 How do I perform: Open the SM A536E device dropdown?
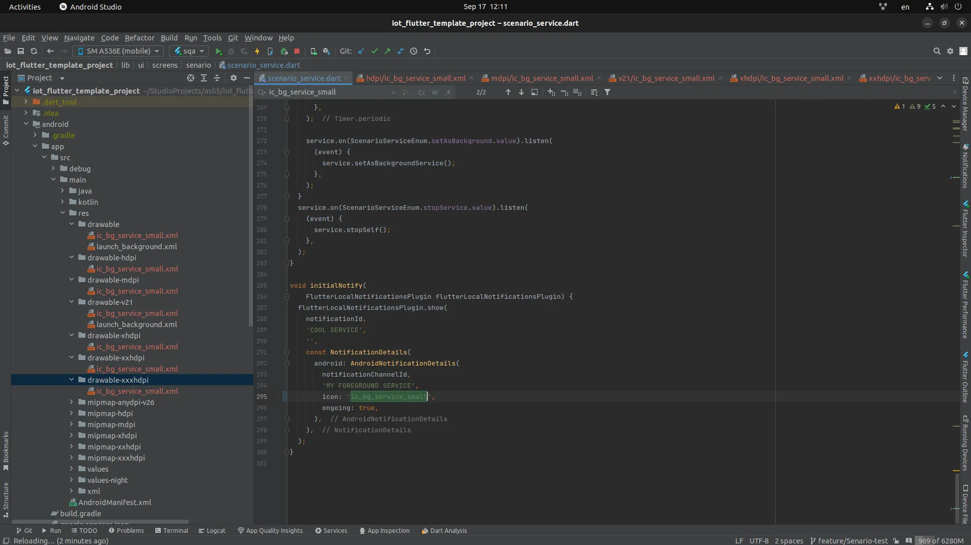[x=118, y=51]
